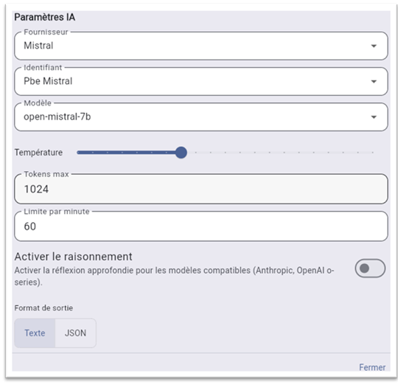Open the Identifiant field showing Pbe Mistral
Viewport: 398px width, 385px height.
coord(201,82)
